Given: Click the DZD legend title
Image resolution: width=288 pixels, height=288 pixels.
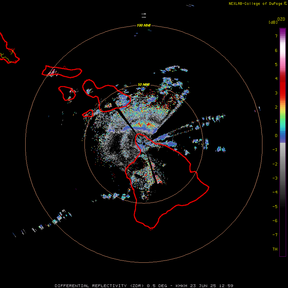Looking at the screenshot, I should (x=281, y=19).
